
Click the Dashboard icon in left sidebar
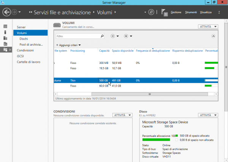[x=5, y=26]
